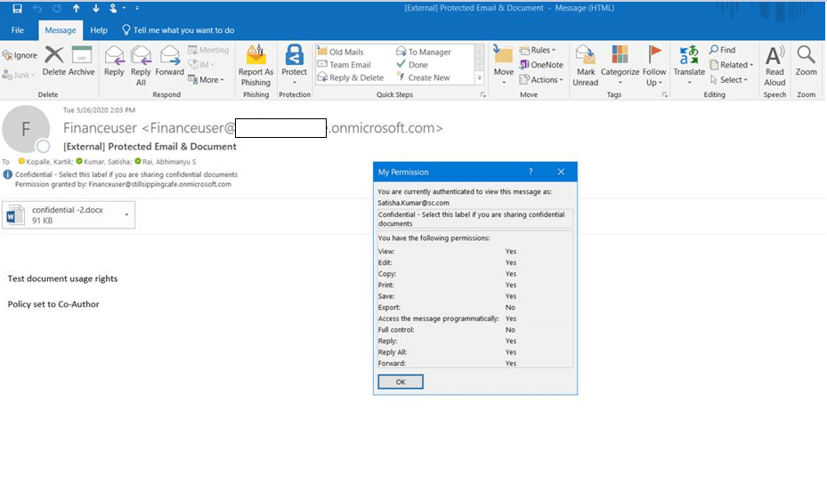827x492 pixels.
Task: Click the sender avatar F
Action: click(x=25, y=129)
